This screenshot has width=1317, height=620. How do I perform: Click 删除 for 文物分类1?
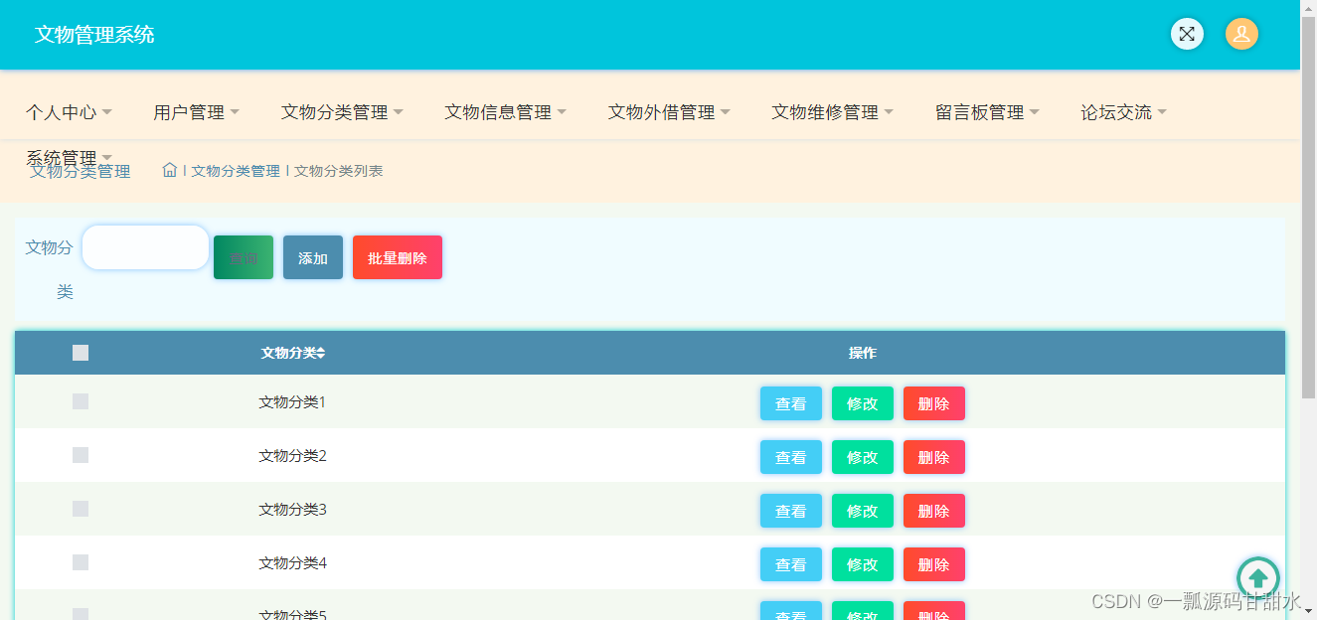934,403
